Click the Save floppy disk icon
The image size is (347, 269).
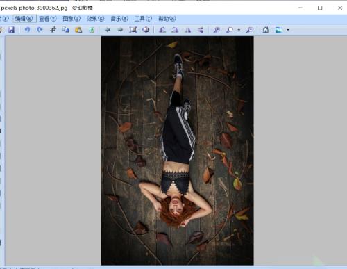11,30
